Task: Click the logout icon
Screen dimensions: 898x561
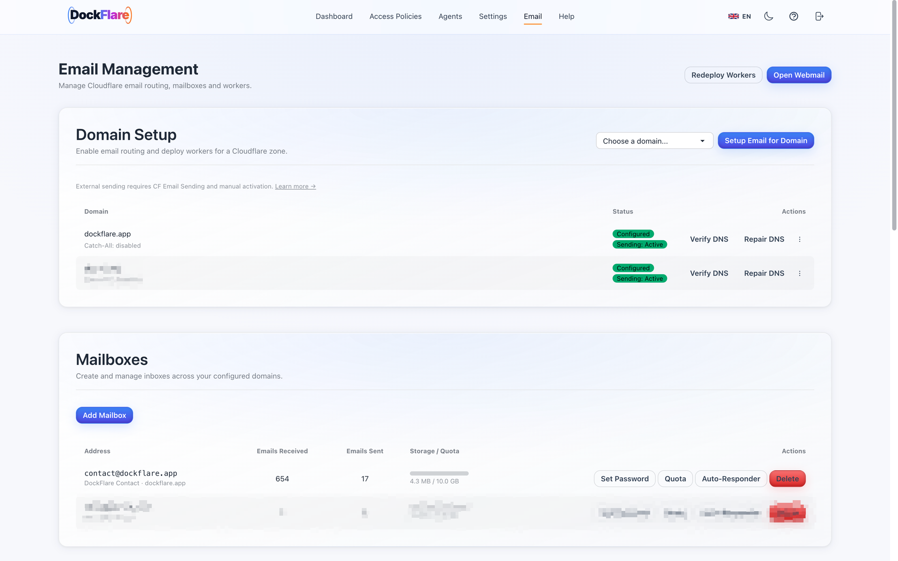Action: (819, 16)
